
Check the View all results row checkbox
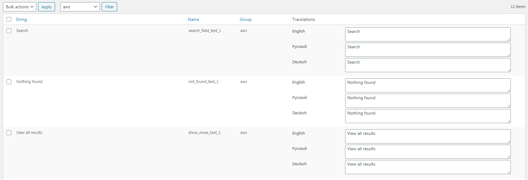click(x=9, y=133)
